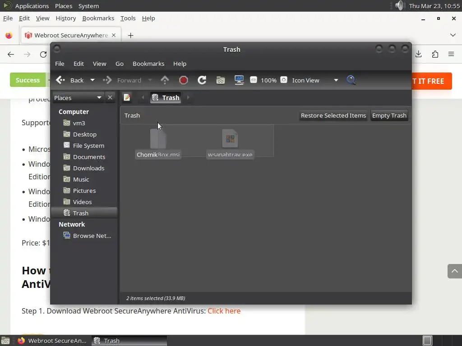The image size is (462, 346).
Task: Go back using the Back arrow in Trash window
Action: pos(70,80)
